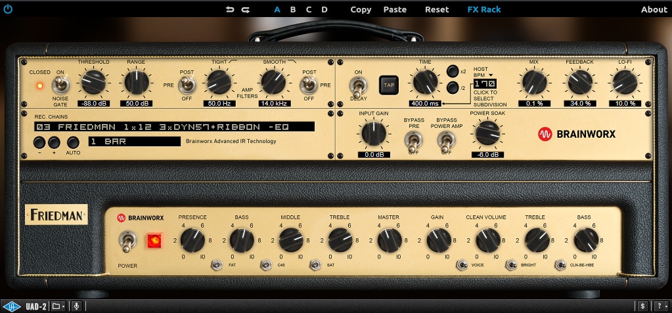The image size is (672, 313).
Task: Click Reset in the top bar
Action: pyautogui.click(x=437, y=9)
